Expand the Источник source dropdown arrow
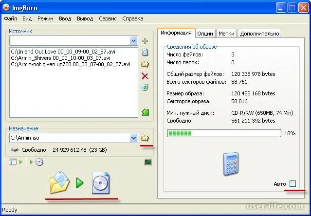The width and height of the screenshot is (311, 216). point(134,41)
